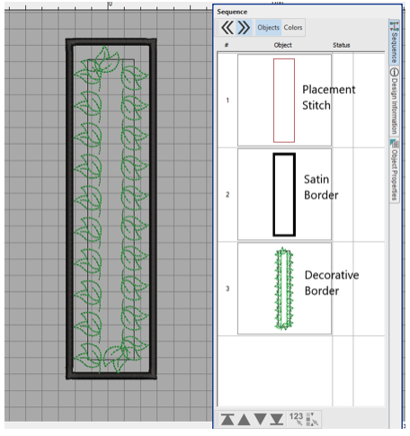Toggle the Objects view button
The image size is (410, 436).
click(x=268, y=28)
